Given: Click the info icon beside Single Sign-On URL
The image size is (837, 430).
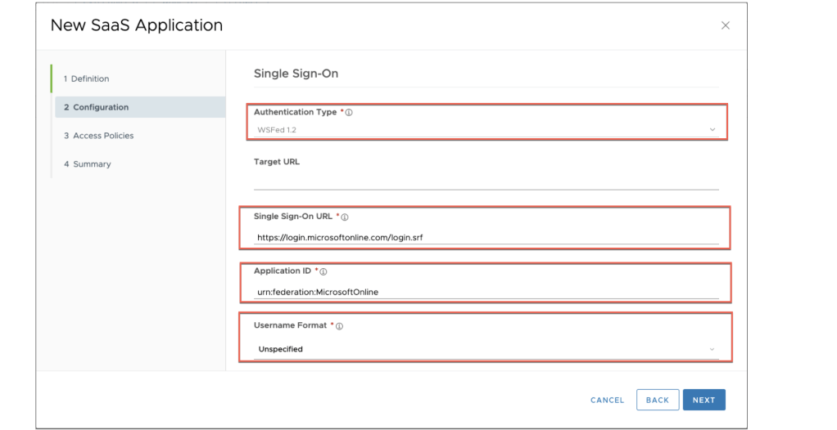Looking at the screenshot, I should click(345, 217).
